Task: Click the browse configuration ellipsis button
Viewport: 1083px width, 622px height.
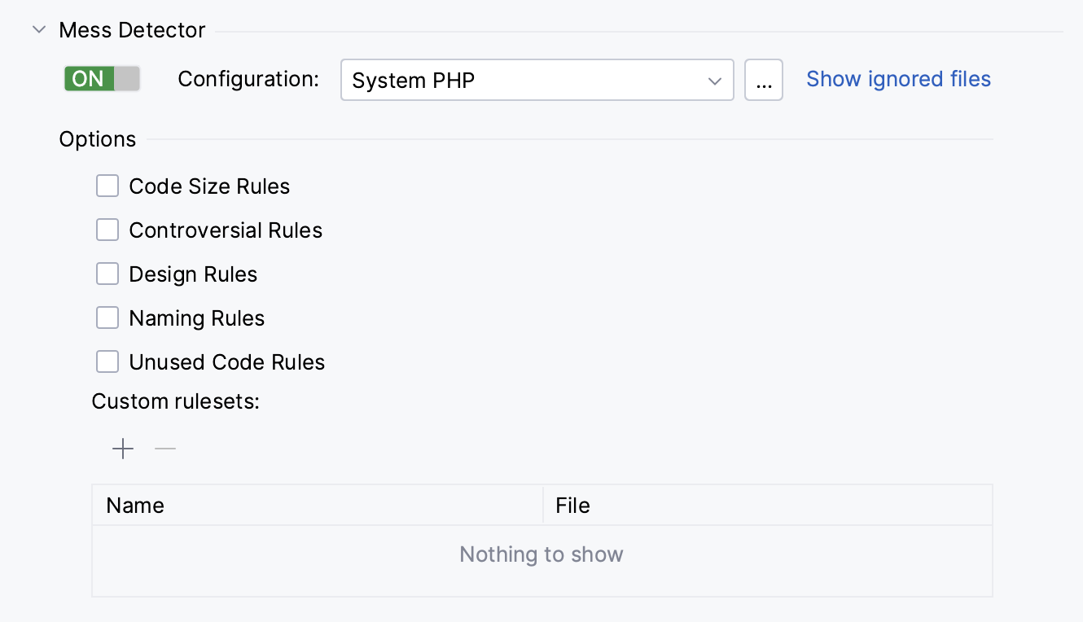Action: point(764,80)
